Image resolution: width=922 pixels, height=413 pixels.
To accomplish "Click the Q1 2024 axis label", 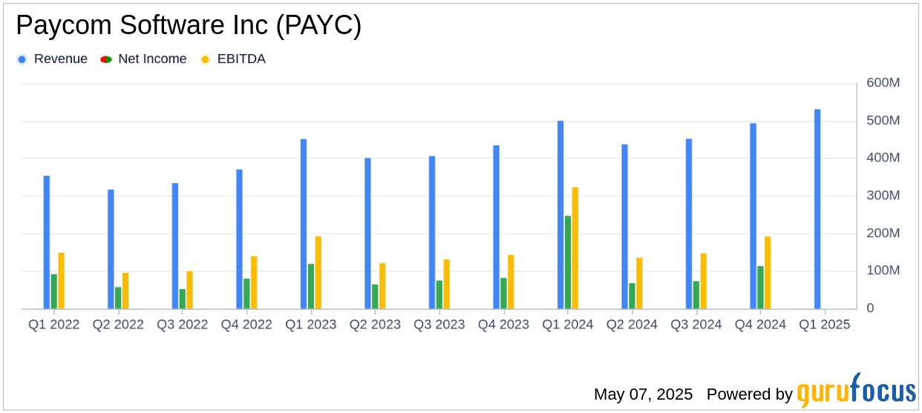I will (568, 325).
